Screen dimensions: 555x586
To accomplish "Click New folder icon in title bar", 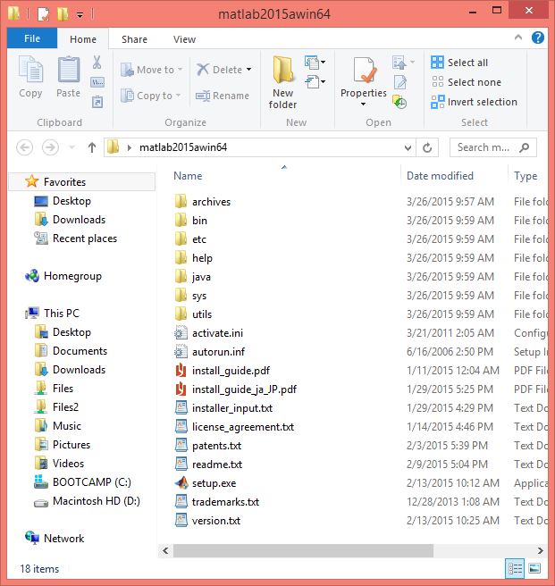I will [63, 14].
